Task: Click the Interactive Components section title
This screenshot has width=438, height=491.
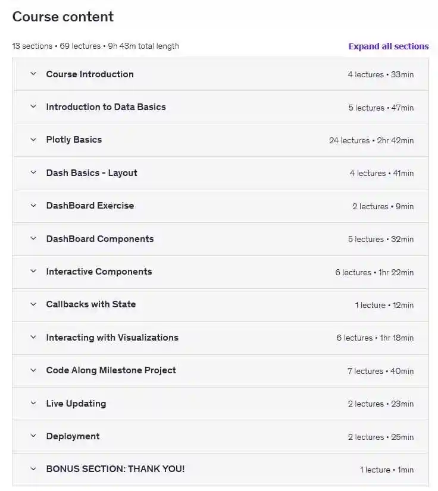Action: coord(99,272)
